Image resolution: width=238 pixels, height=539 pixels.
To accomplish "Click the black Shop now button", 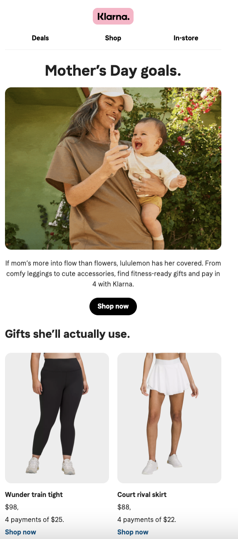I will 113,307.
